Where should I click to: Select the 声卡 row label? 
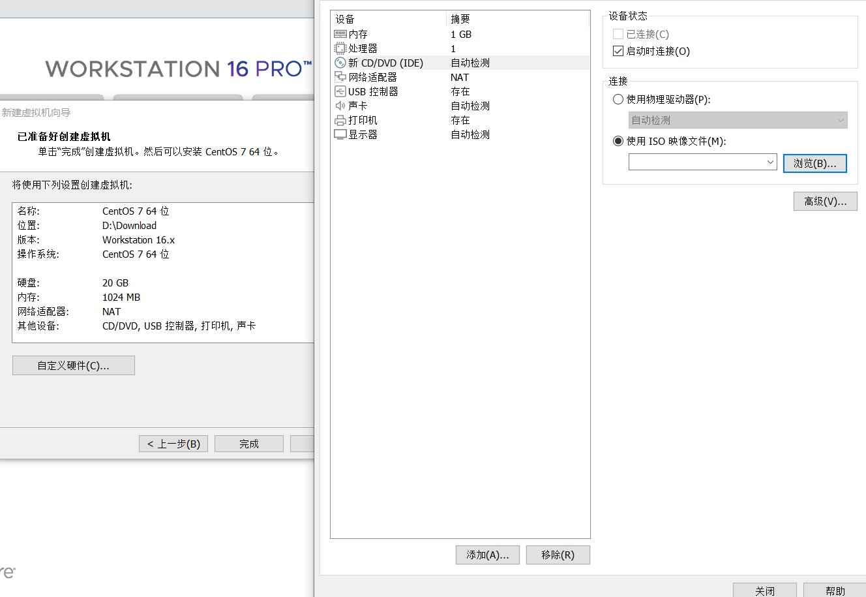click(358, 106)
